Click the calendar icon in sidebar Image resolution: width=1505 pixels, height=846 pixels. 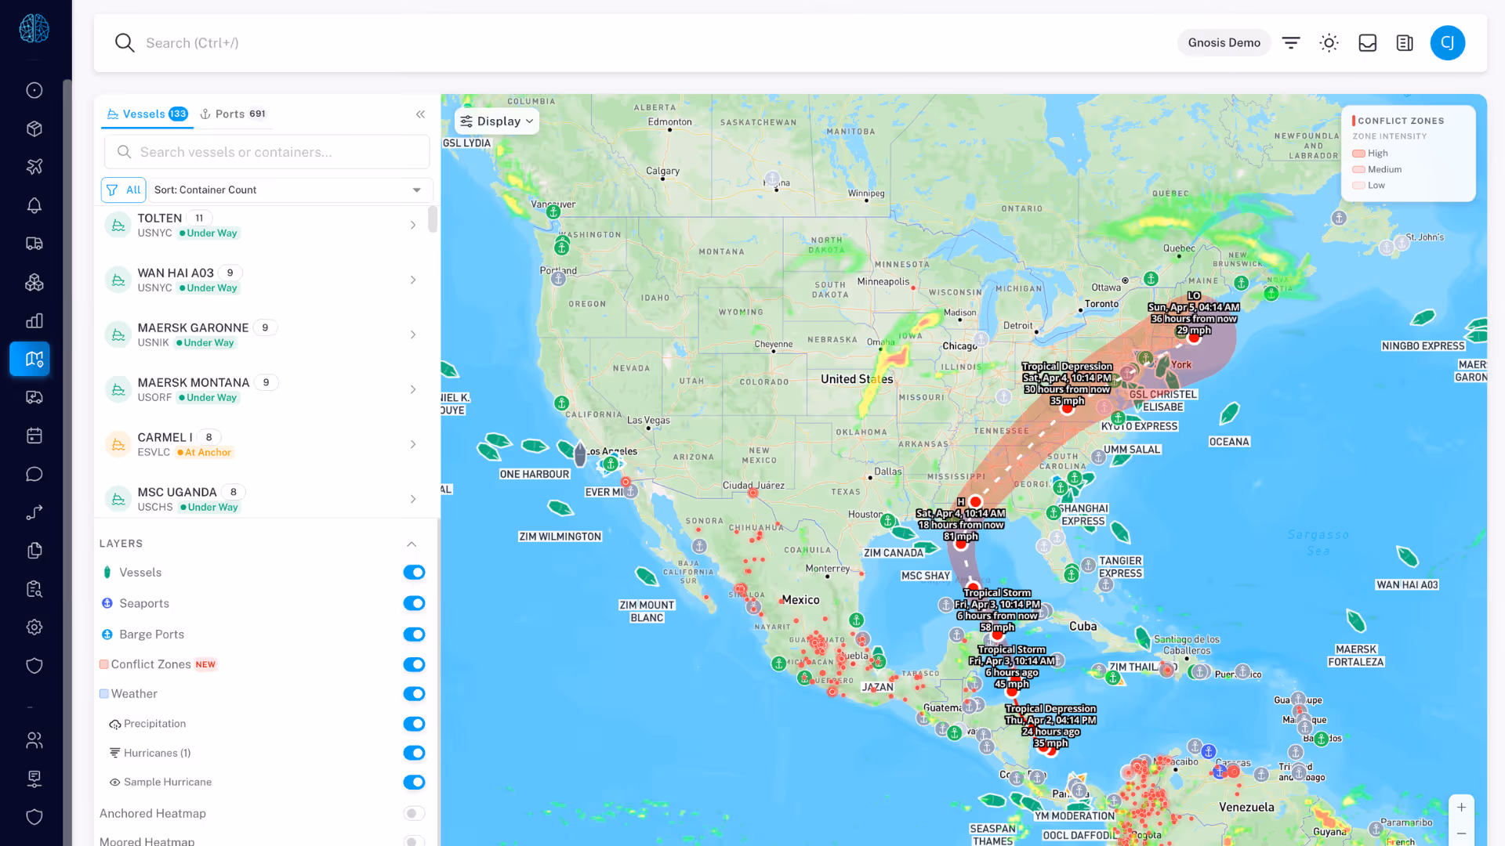(x=34, y=436)
